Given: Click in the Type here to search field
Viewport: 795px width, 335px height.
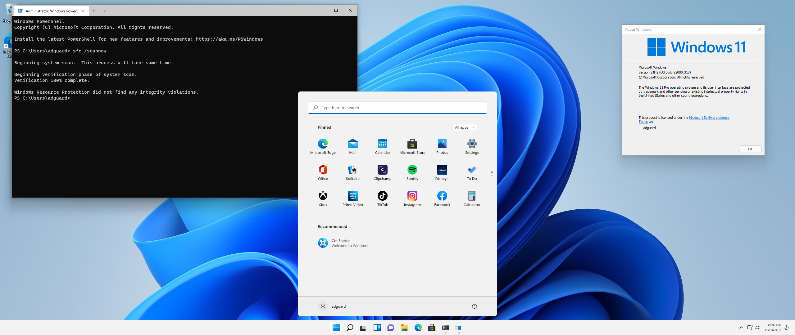Looking at the screenshot, I should pos(397,108).
